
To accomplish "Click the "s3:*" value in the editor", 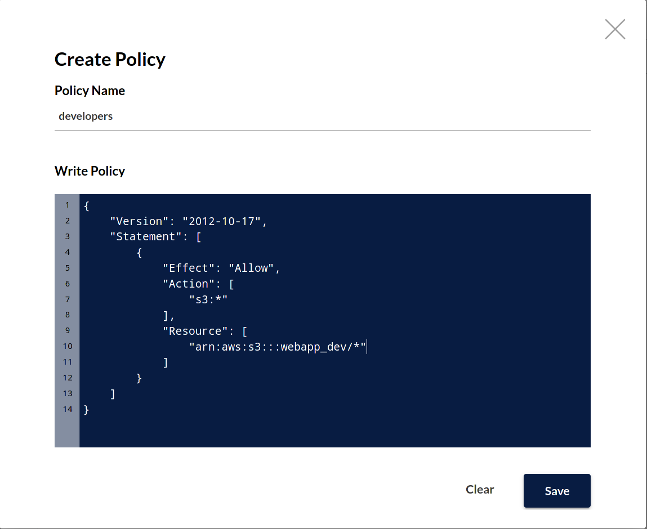I will coord(208,299).
